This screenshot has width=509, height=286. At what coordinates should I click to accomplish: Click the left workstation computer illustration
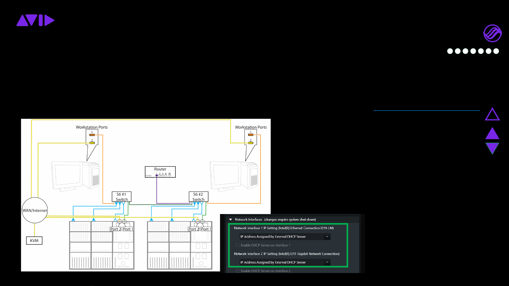(76, 176)
